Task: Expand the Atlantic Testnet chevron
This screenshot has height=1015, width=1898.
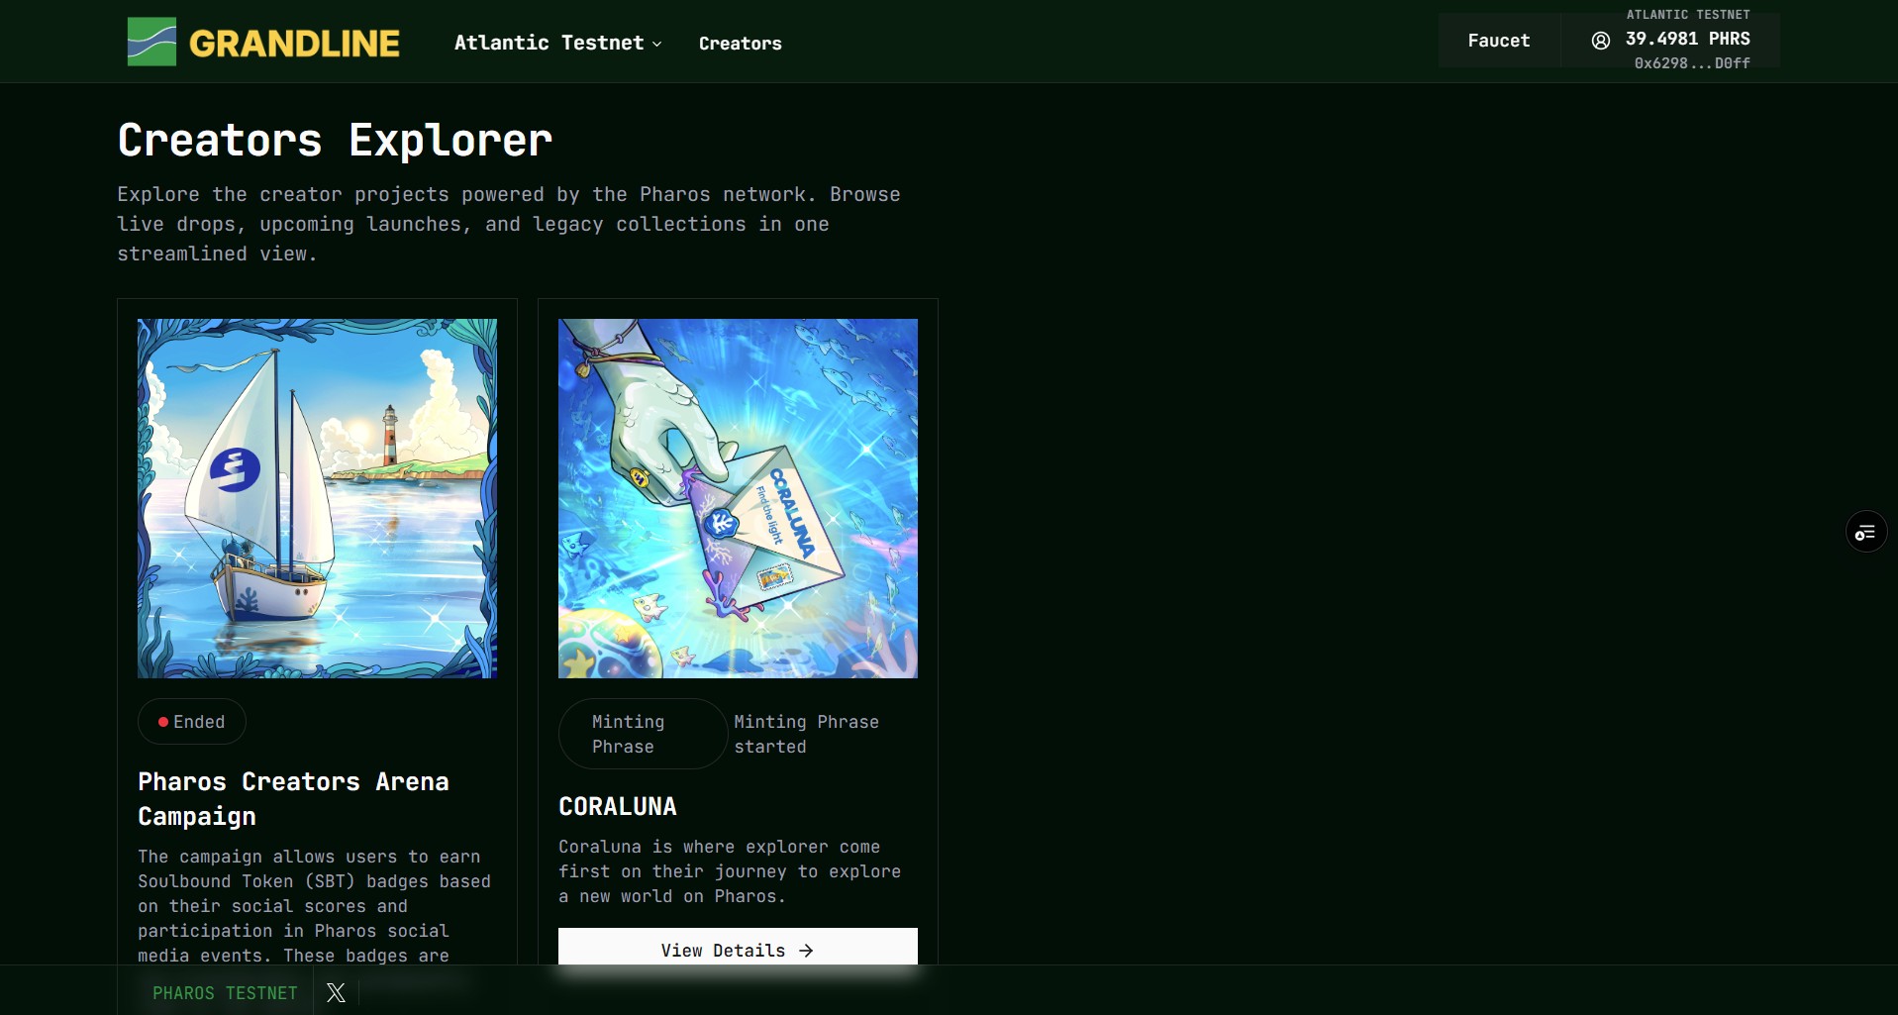Action: [656, 44]
